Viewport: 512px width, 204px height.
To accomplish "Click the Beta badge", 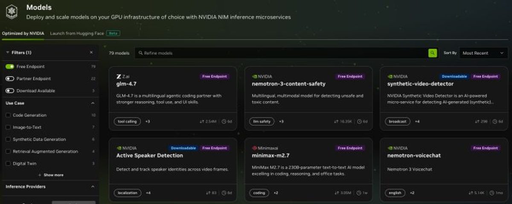I will pos(113,33).
